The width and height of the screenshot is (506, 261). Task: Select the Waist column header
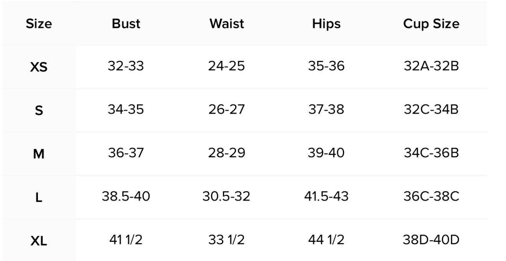tap(227, 24)
